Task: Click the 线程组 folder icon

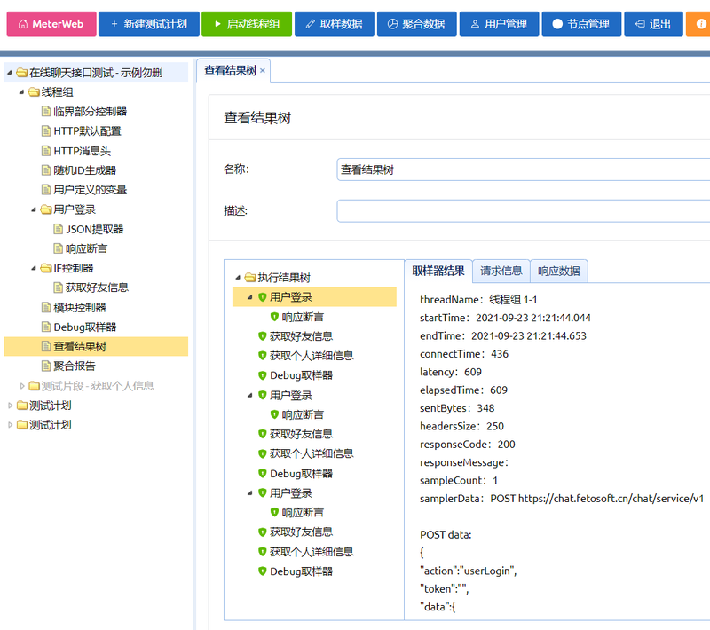Action: click(34, 92)
